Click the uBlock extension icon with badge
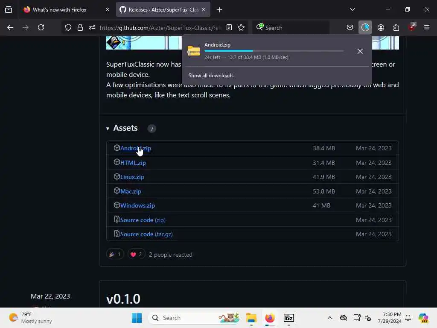The height and width of the screenshot is (328, 437). tap(412, 27)
